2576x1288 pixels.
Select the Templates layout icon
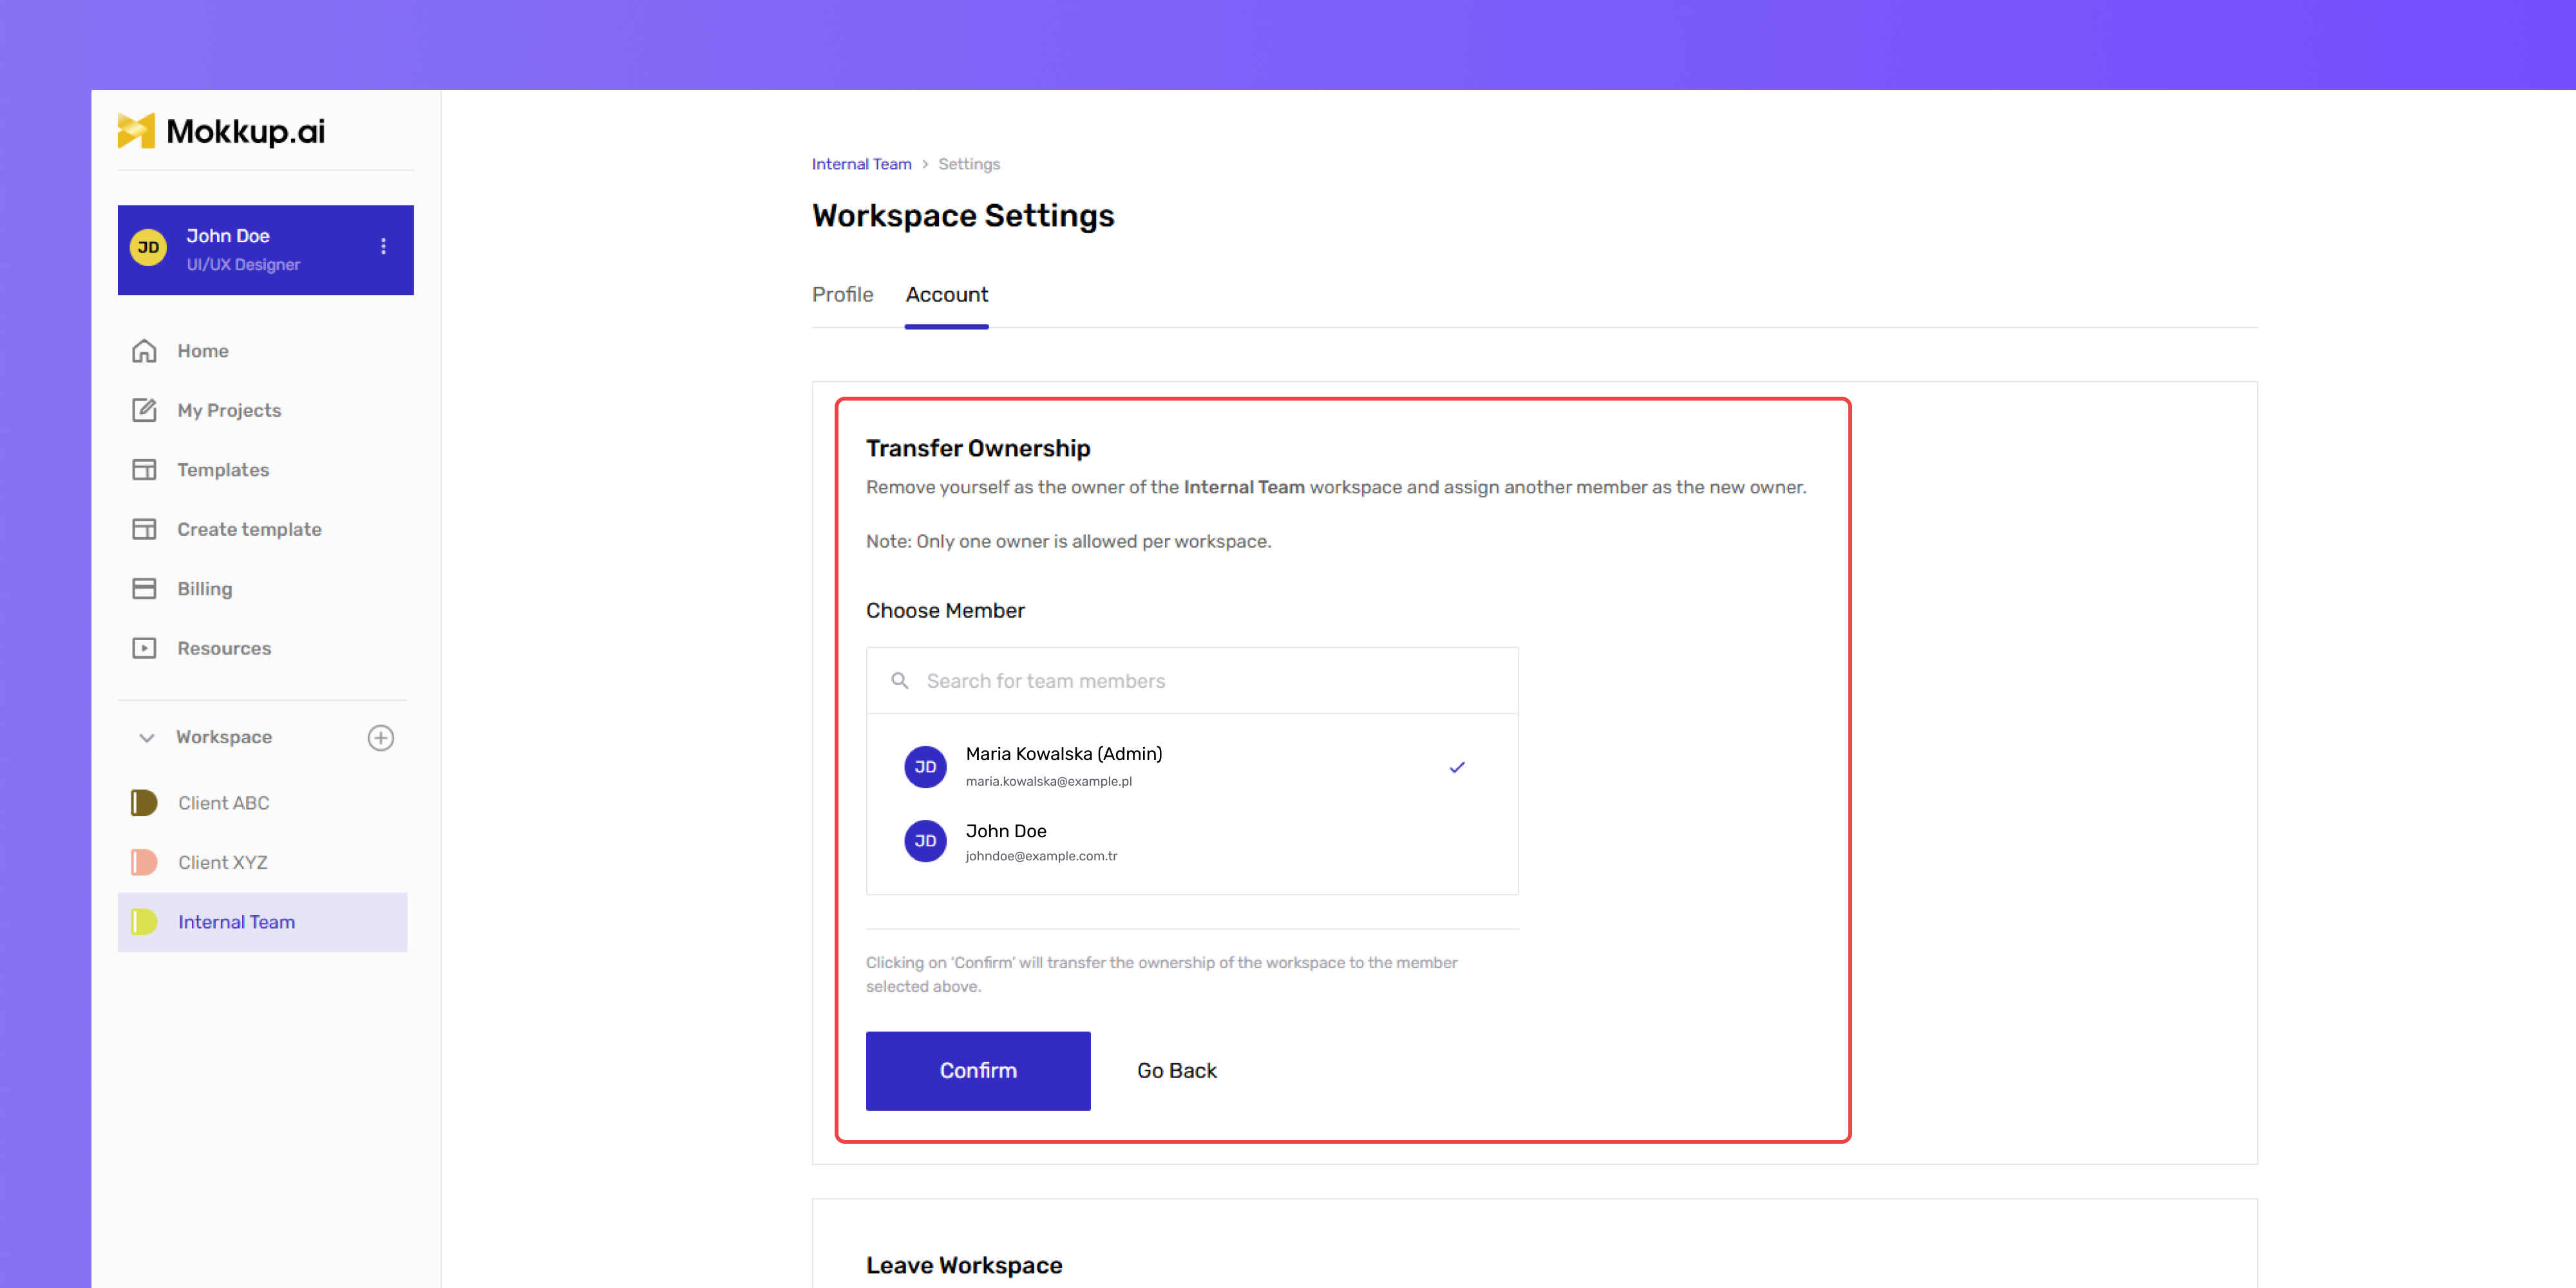pyautogui.click(x=144, y=470)
